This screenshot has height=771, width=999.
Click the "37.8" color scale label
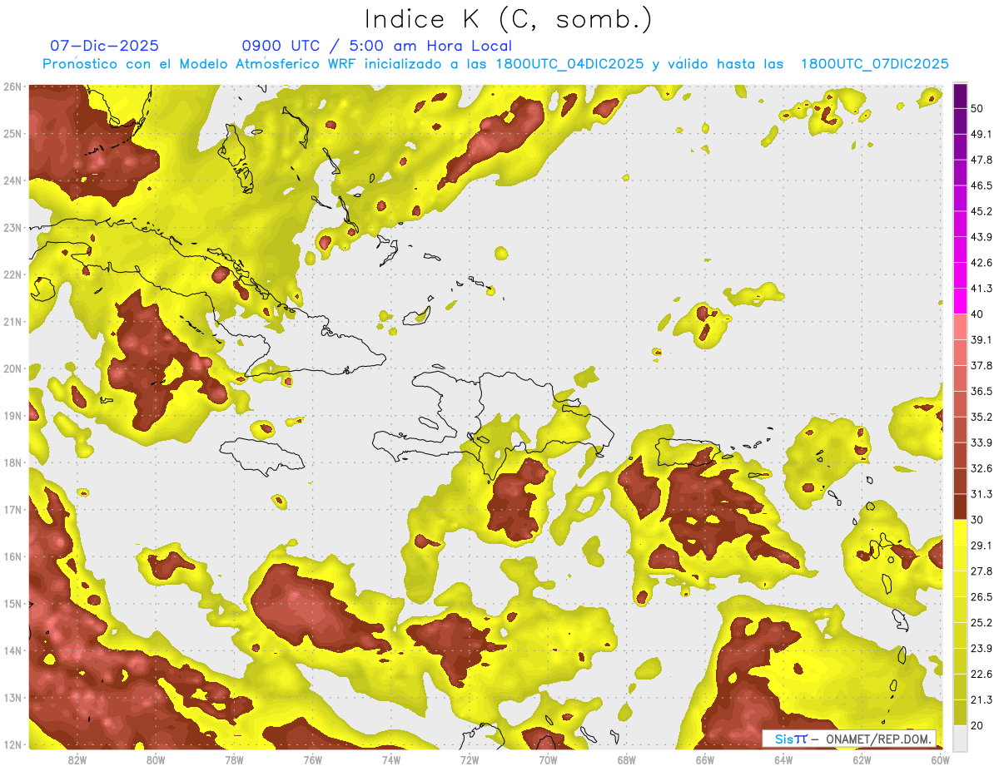click(x=981, y=366)
